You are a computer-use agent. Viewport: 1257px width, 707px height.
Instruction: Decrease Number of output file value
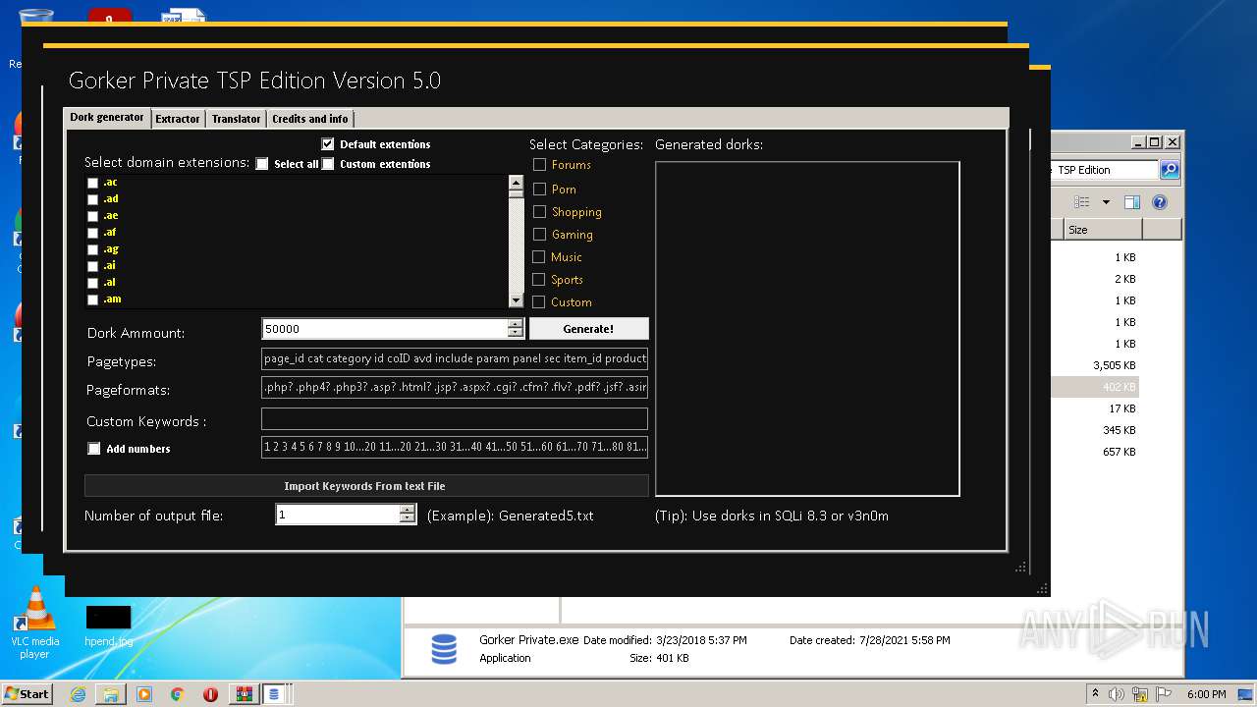(408, 518)
